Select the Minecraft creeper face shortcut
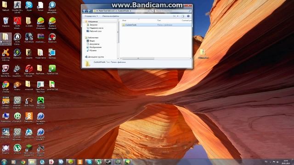Image resolution: width=294 pixels, height=165 pixels. point(40,103)
